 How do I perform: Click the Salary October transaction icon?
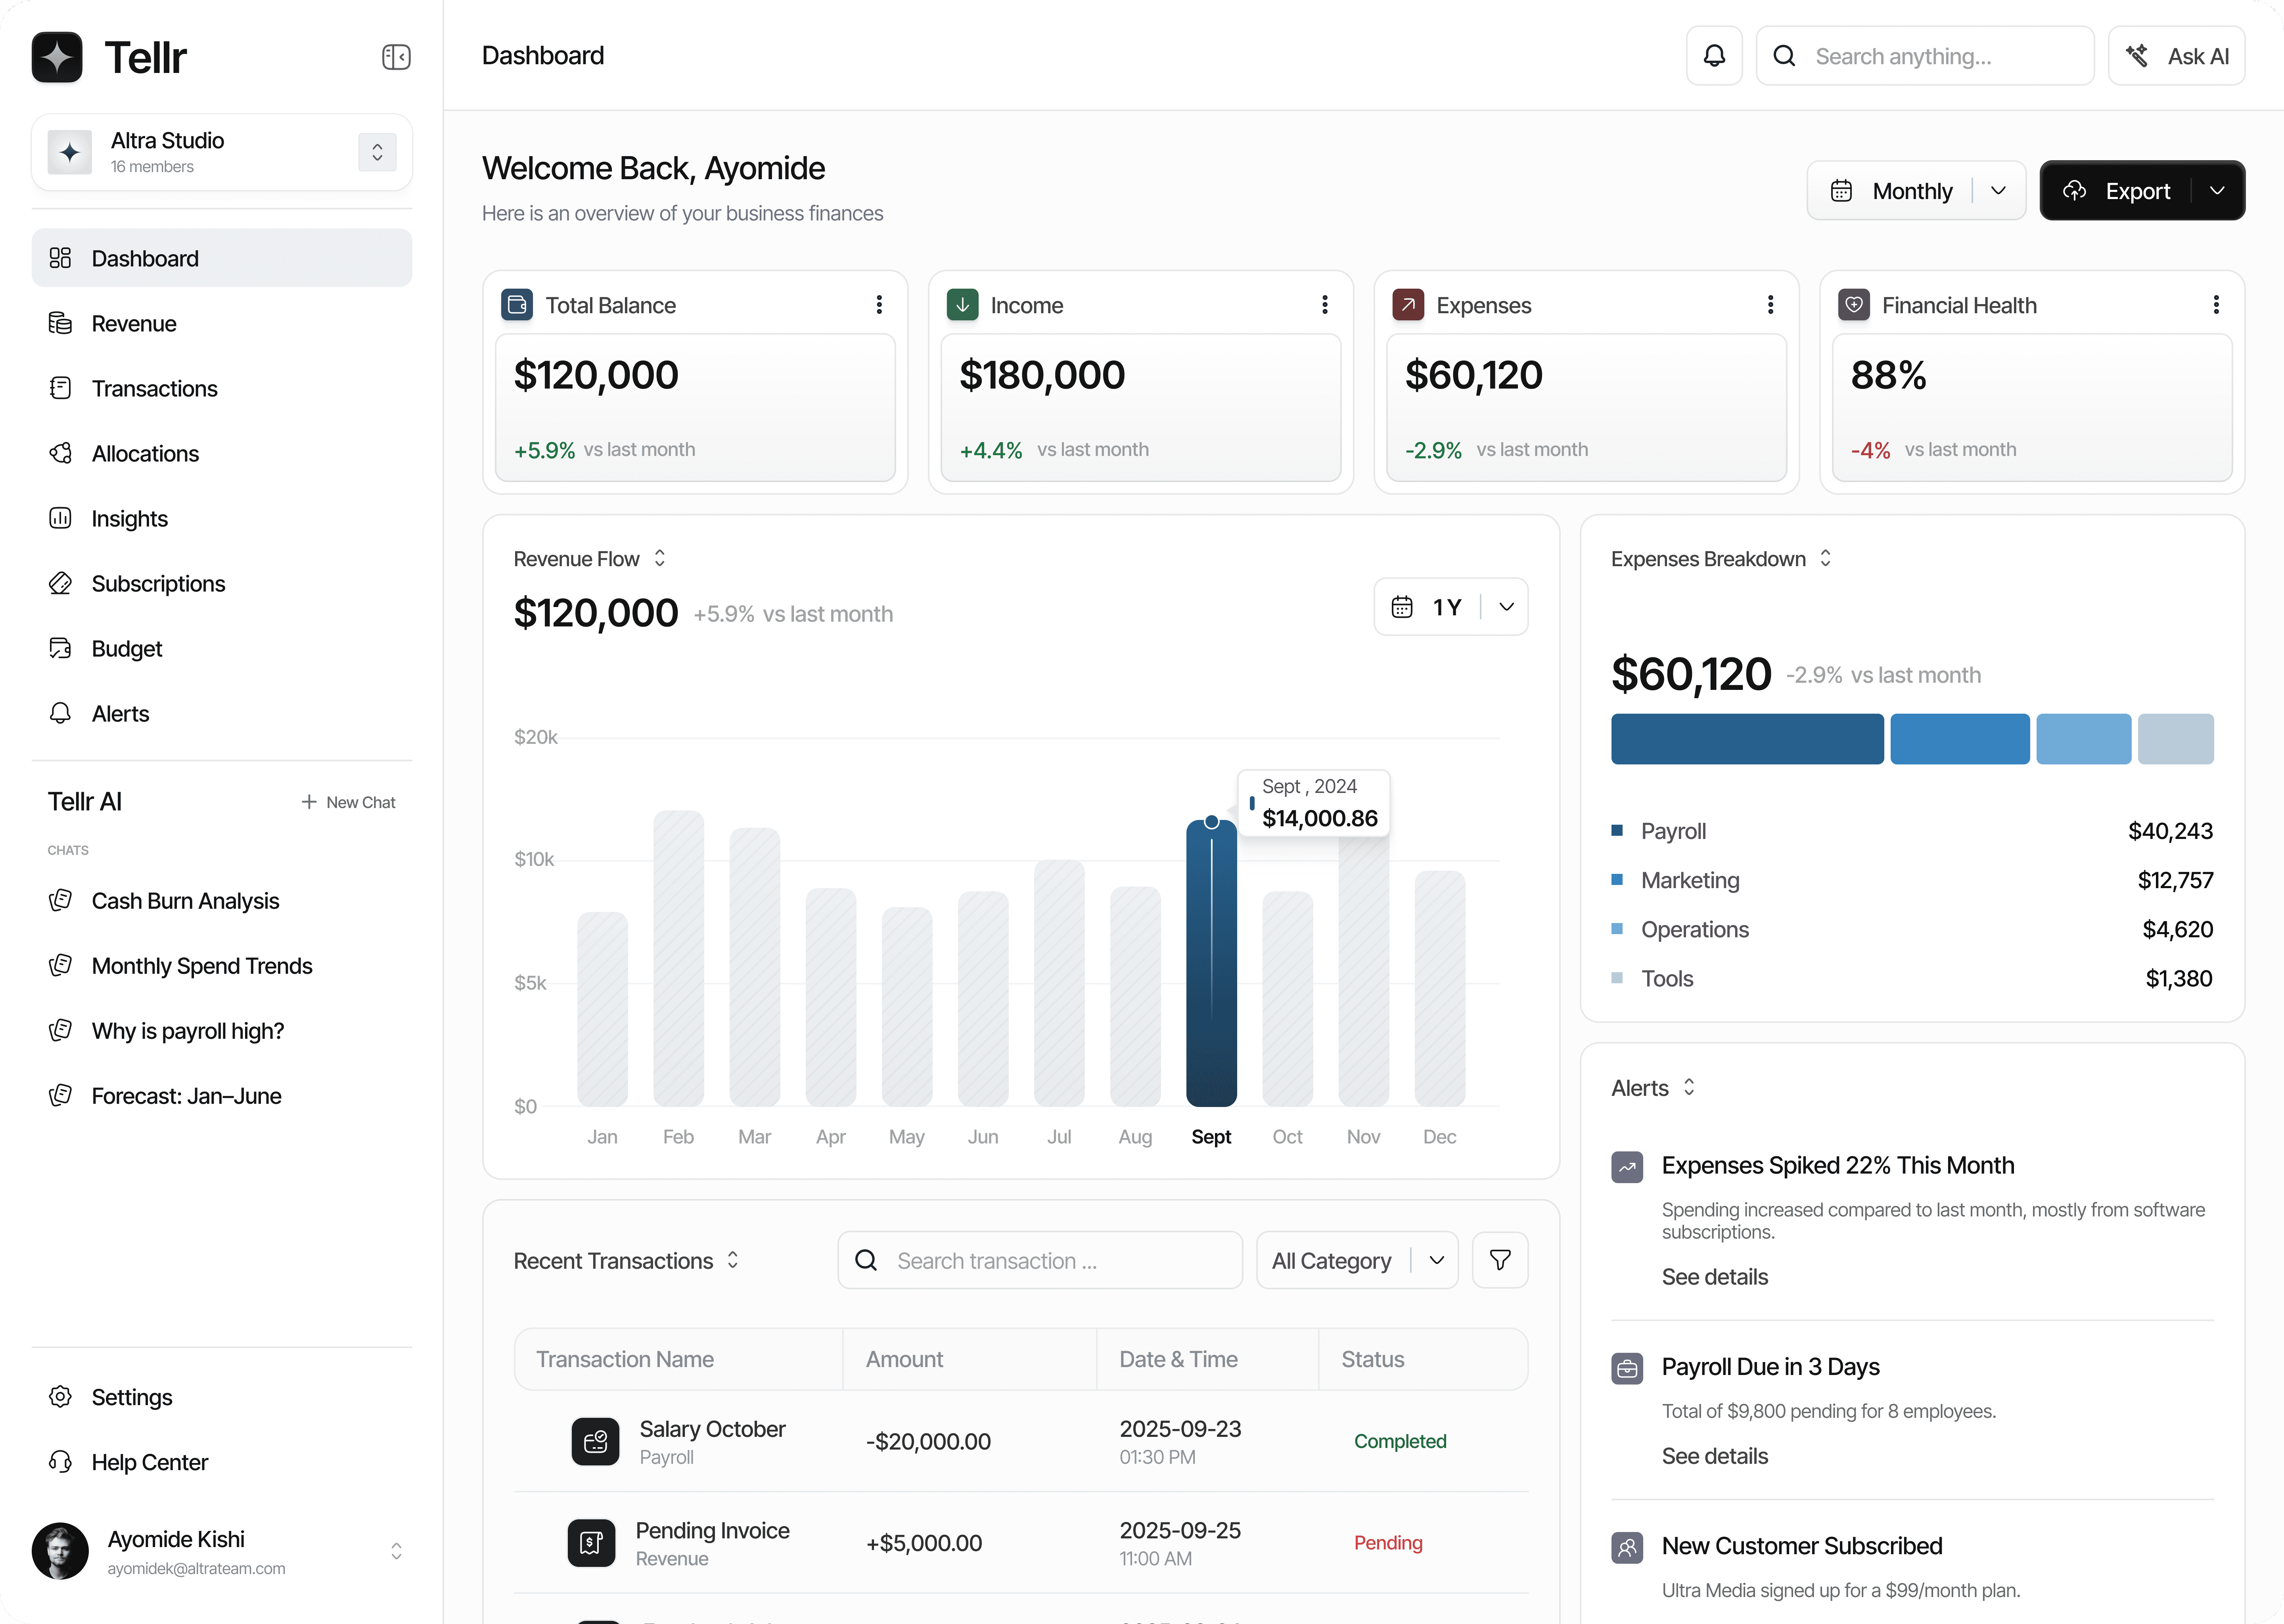coord(595,1441)
